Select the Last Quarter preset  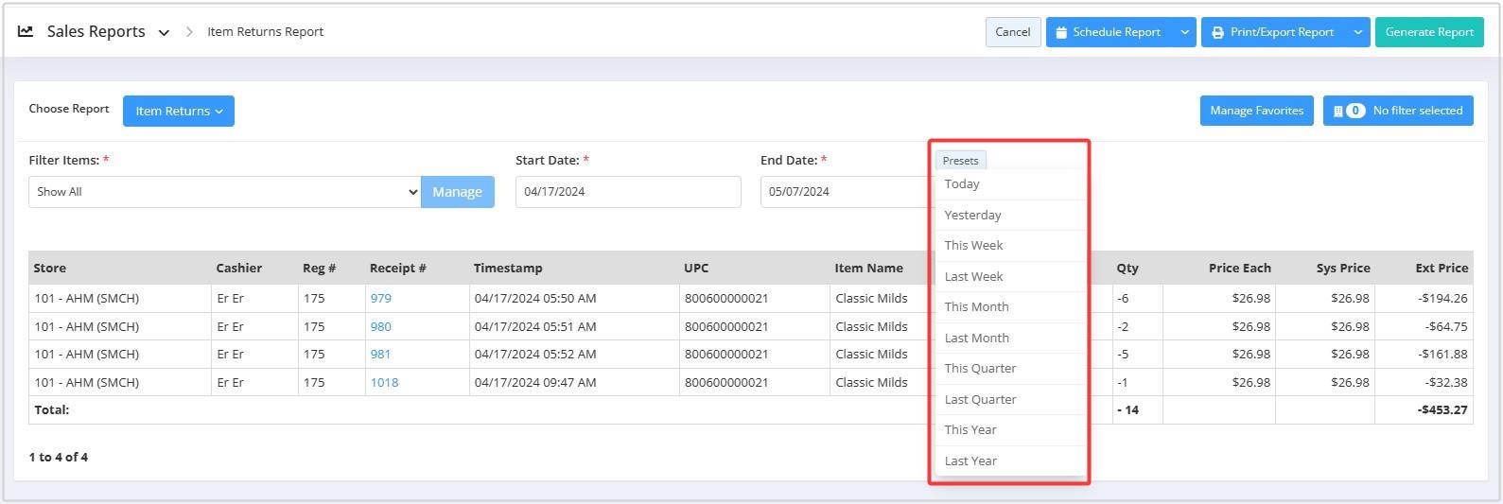pos(980,399)
